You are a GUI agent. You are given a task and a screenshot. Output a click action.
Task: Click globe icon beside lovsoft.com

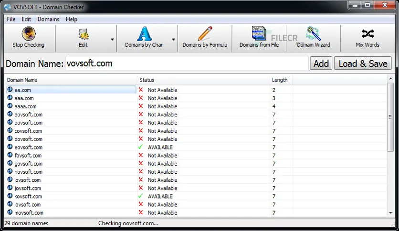[10, 204]
